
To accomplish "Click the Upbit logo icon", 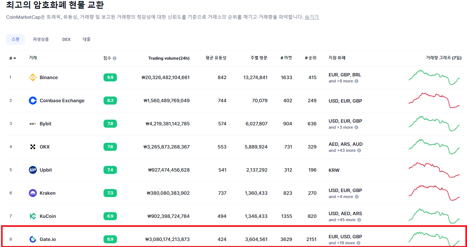I will pos(33,170).
